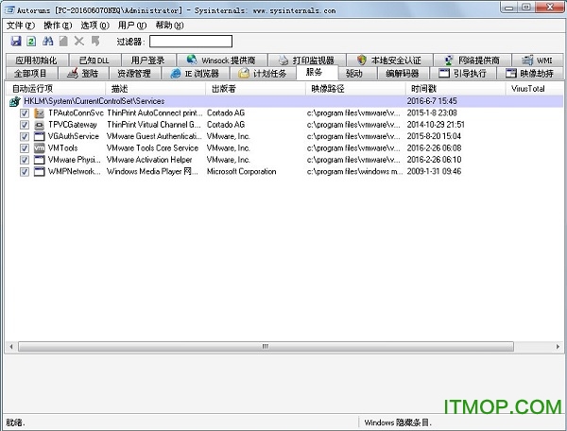Click the VMware Physi... service icon

pos(39,160)
